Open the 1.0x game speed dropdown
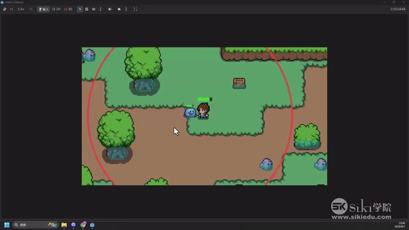The image size is (409, 230). (21, 9)
